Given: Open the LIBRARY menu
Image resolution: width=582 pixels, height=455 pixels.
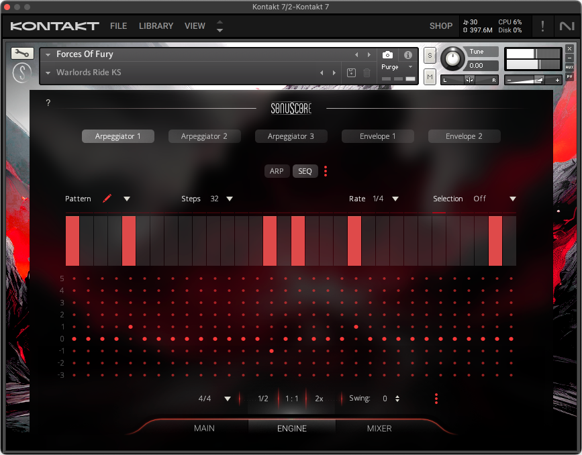Looking at the screenshot, I should point(156,26).
